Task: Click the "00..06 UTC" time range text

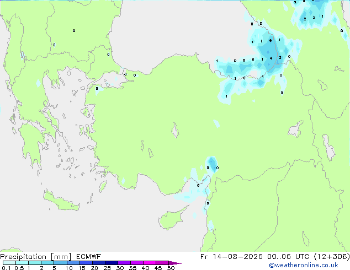Action: pos(288,257)
